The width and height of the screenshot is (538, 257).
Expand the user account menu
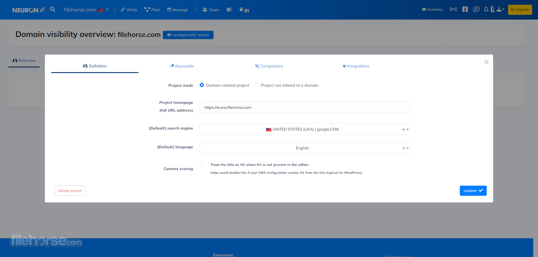500,10
